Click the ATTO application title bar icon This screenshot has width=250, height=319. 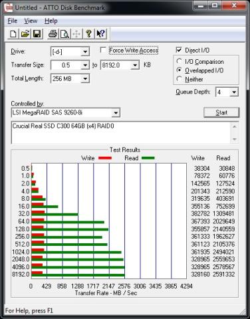tap(9, 8)
